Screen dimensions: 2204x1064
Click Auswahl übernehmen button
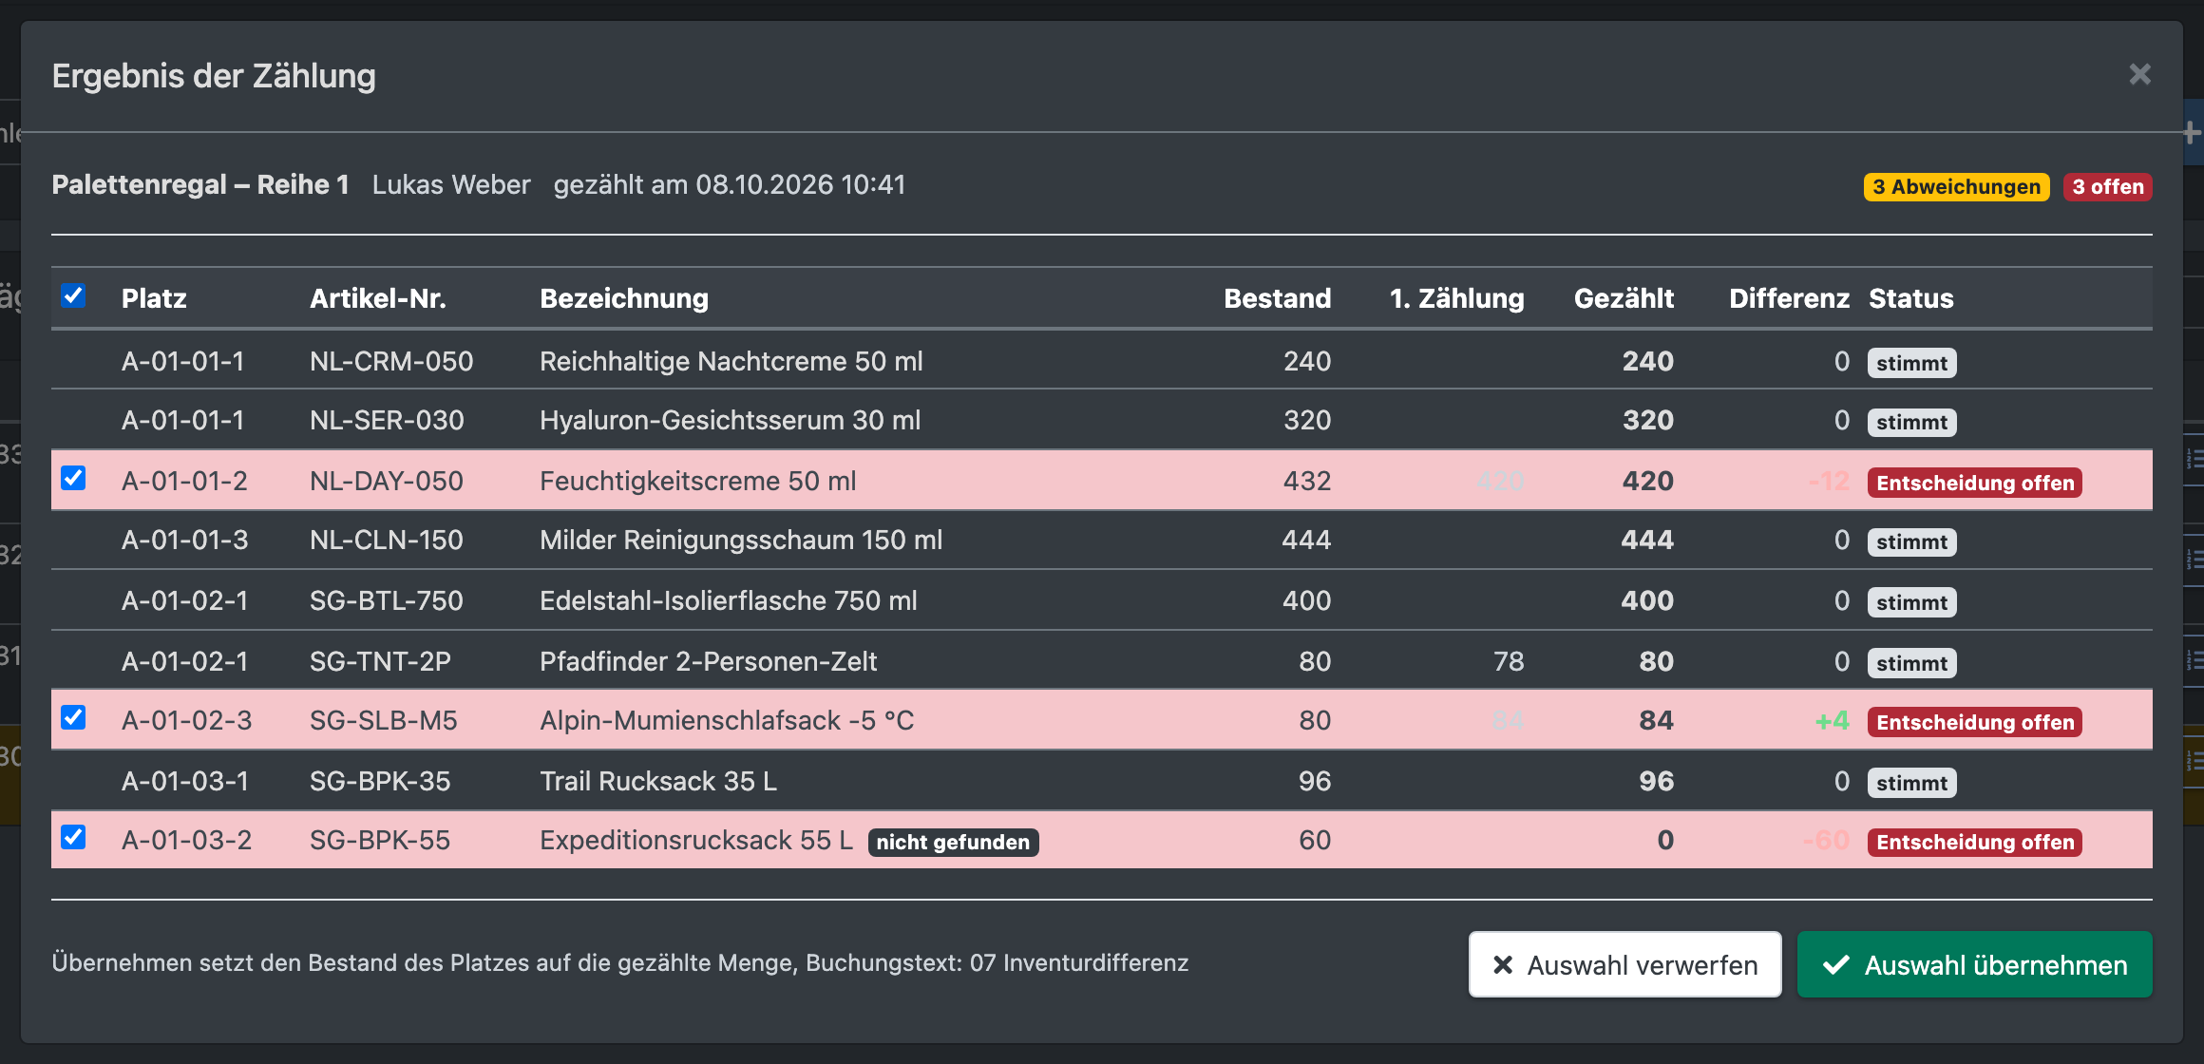(x=1974, y=964)
